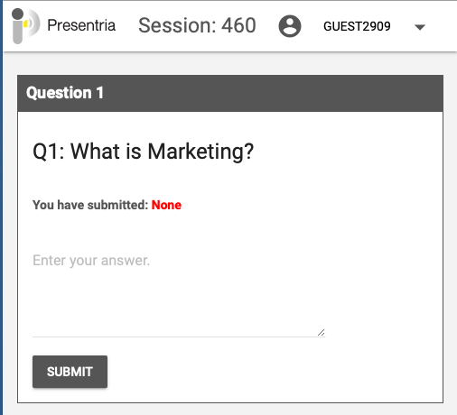
Task: Submit the answer with the SUBMIT button
Action: [70, 372]
